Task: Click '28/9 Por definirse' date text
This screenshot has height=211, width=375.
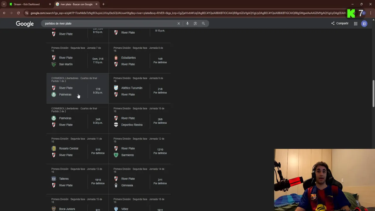Action: pos(160,121)
